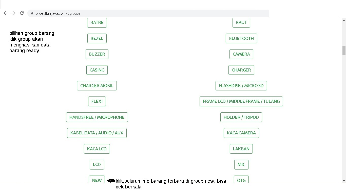Click the NEW group button

(97, 180)
